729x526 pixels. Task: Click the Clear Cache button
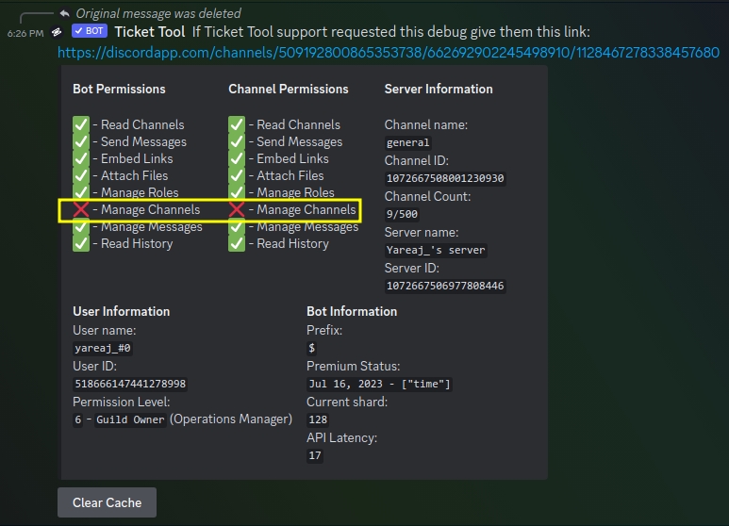[x=107, y=502]
